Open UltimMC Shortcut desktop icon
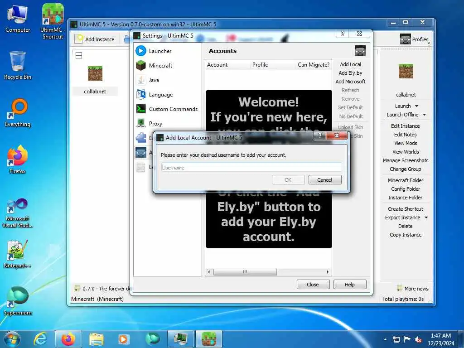 point(53,21)
